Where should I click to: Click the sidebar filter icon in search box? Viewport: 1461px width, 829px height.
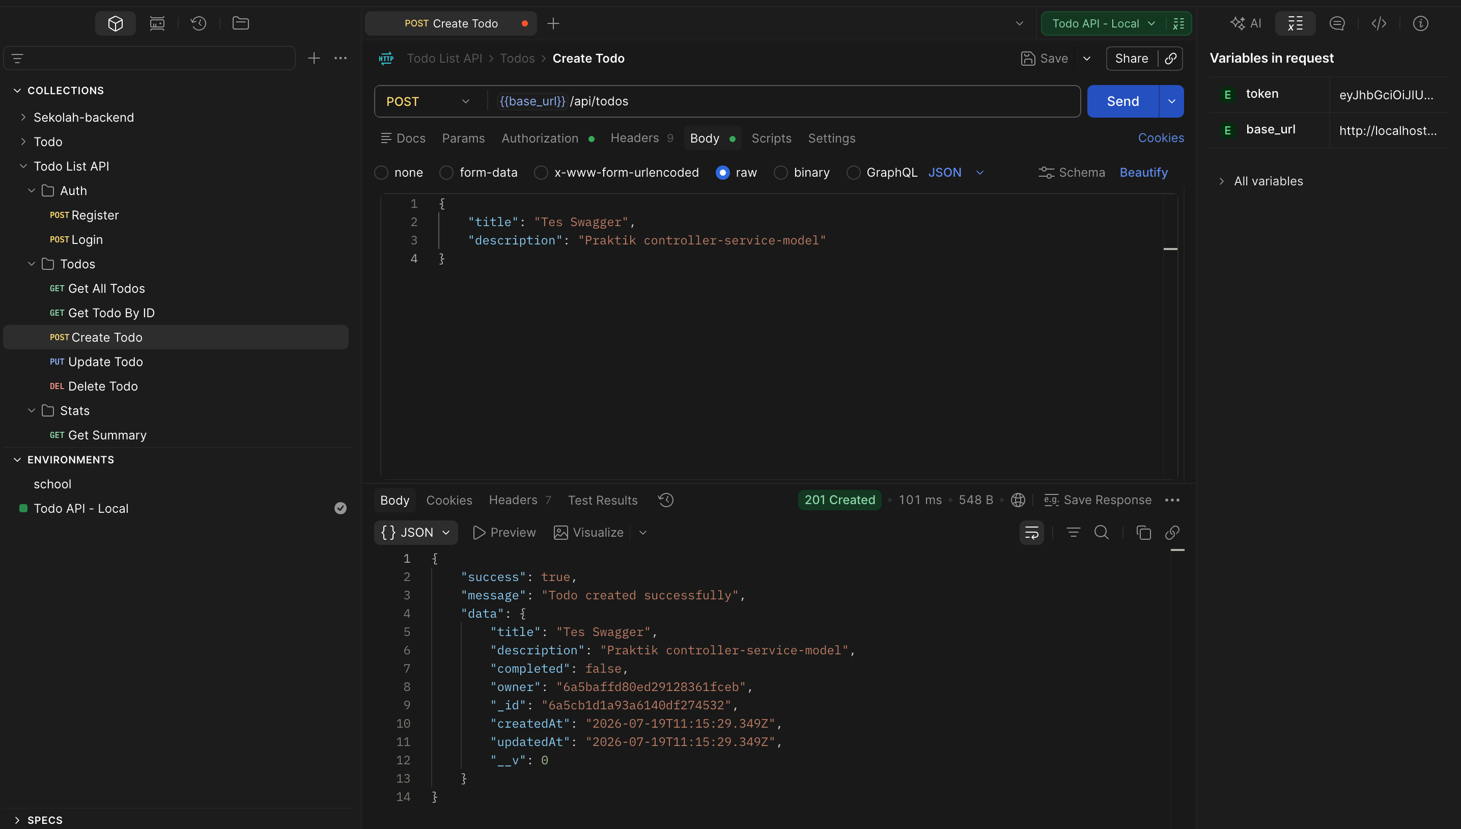(18, 58)
